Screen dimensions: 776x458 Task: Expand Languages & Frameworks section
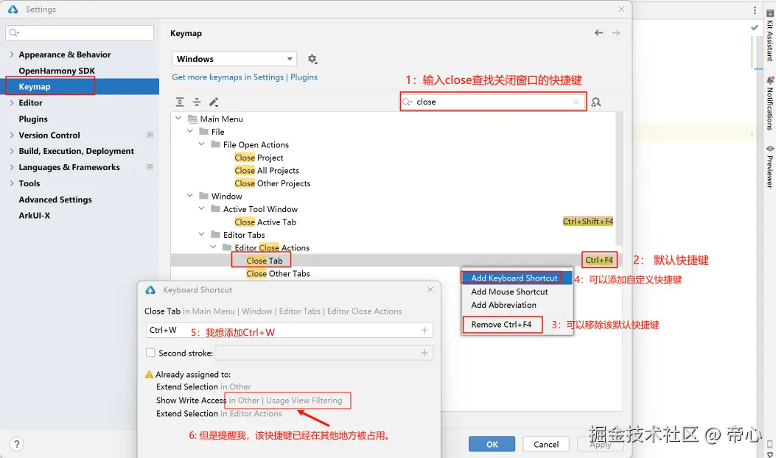[11, 167]
